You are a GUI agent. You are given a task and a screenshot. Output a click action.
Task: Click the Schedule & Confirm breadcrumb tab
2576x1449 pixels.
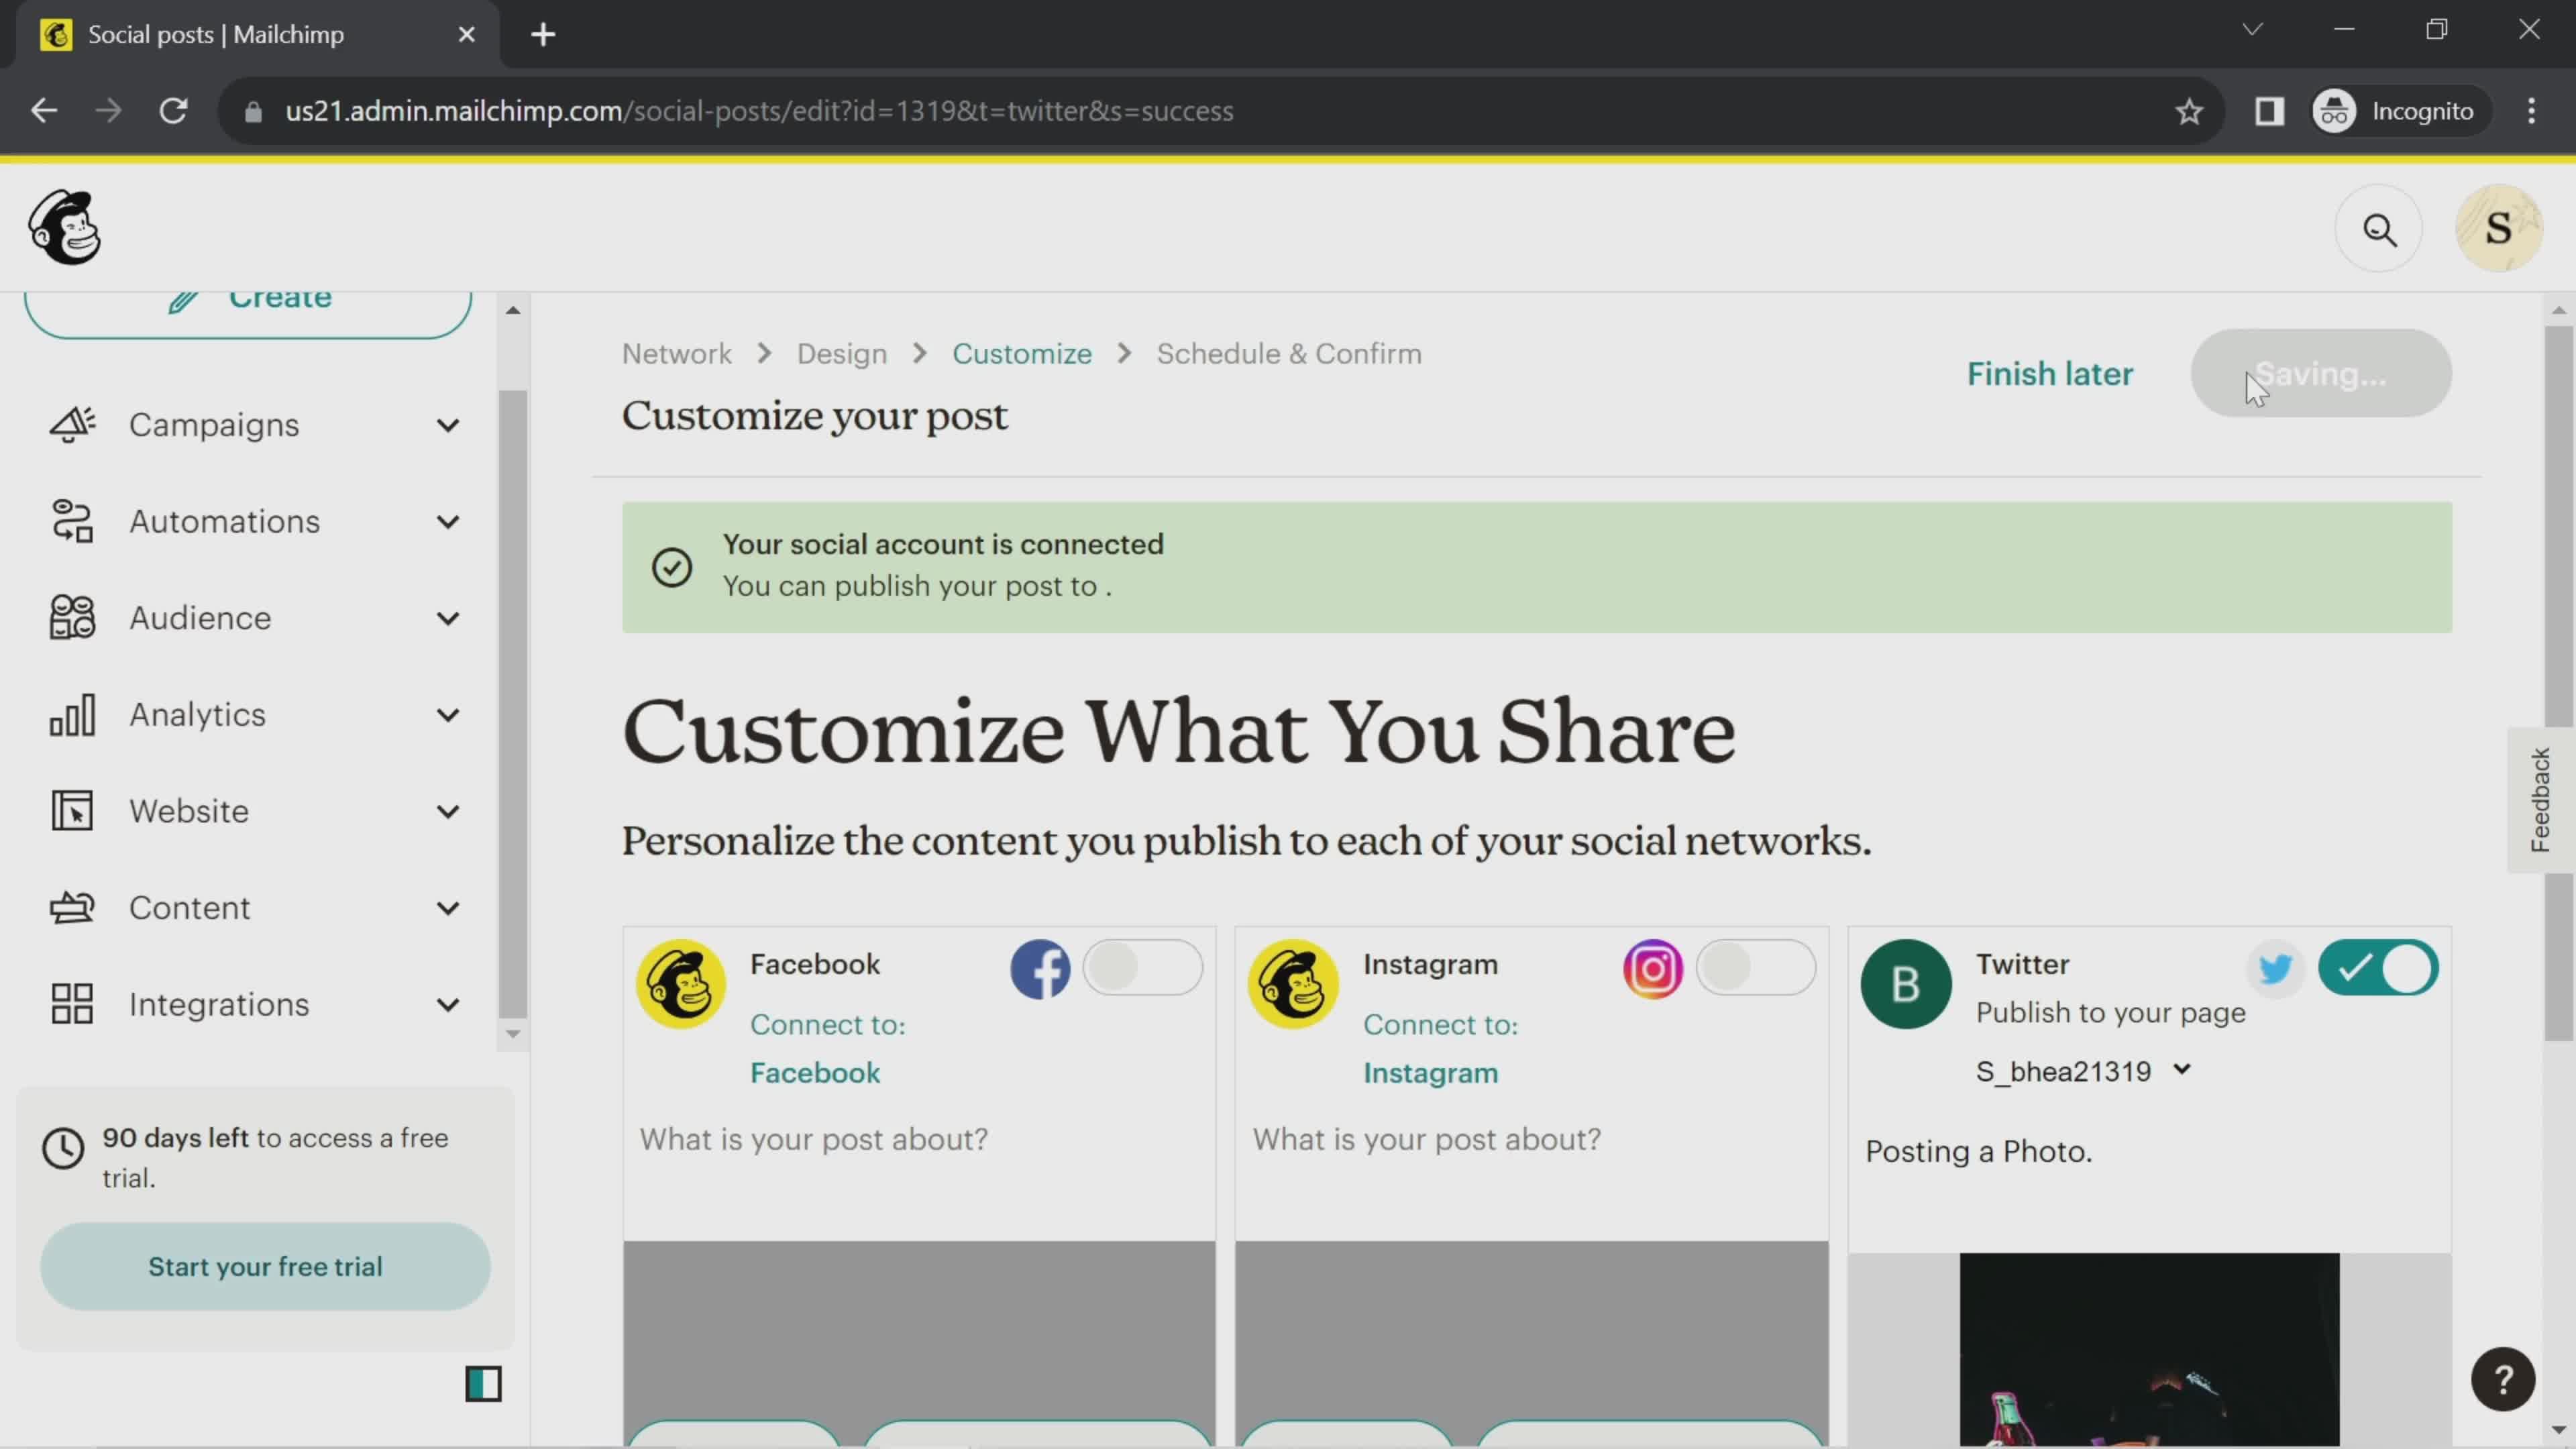tap(1286, 352)
